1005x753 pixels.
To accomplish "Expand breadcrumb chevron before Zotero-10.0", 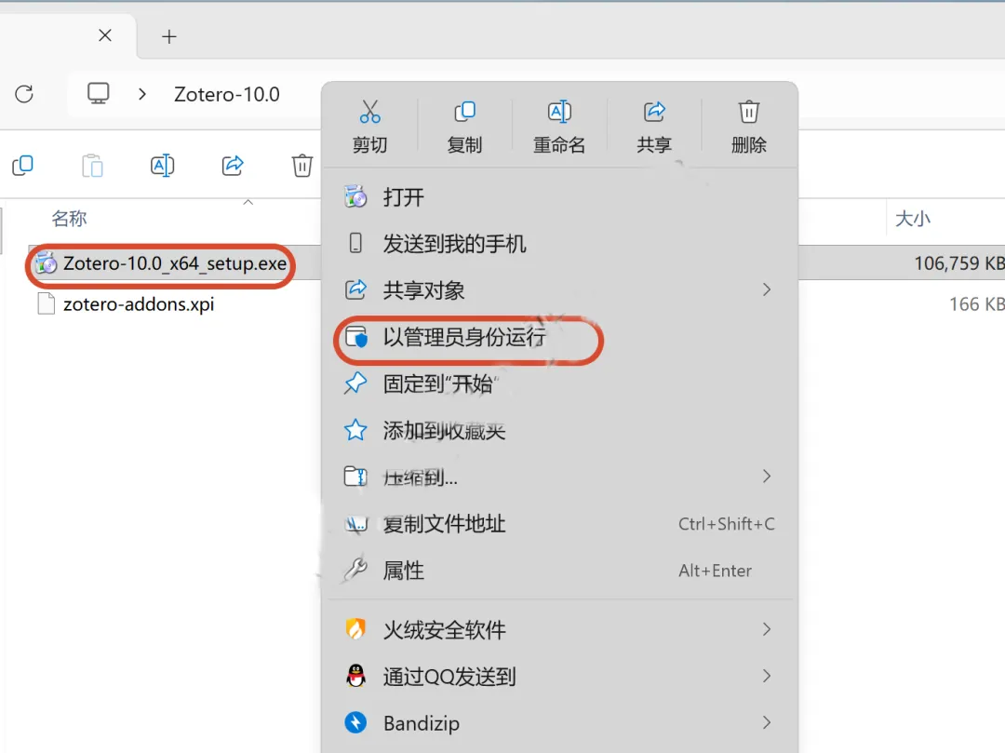I will pos(142,94).
